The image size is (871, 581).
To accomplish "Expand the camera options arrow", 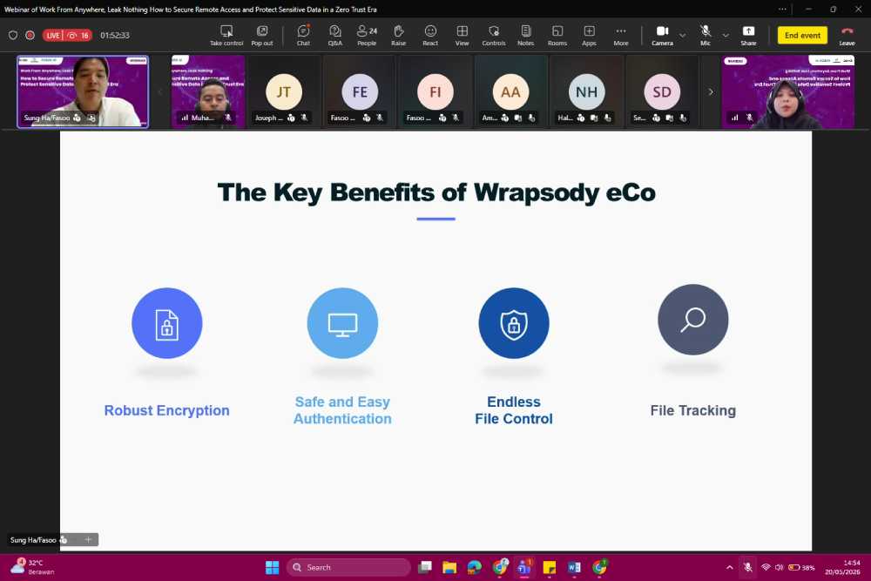I will (x=683, y=36).
